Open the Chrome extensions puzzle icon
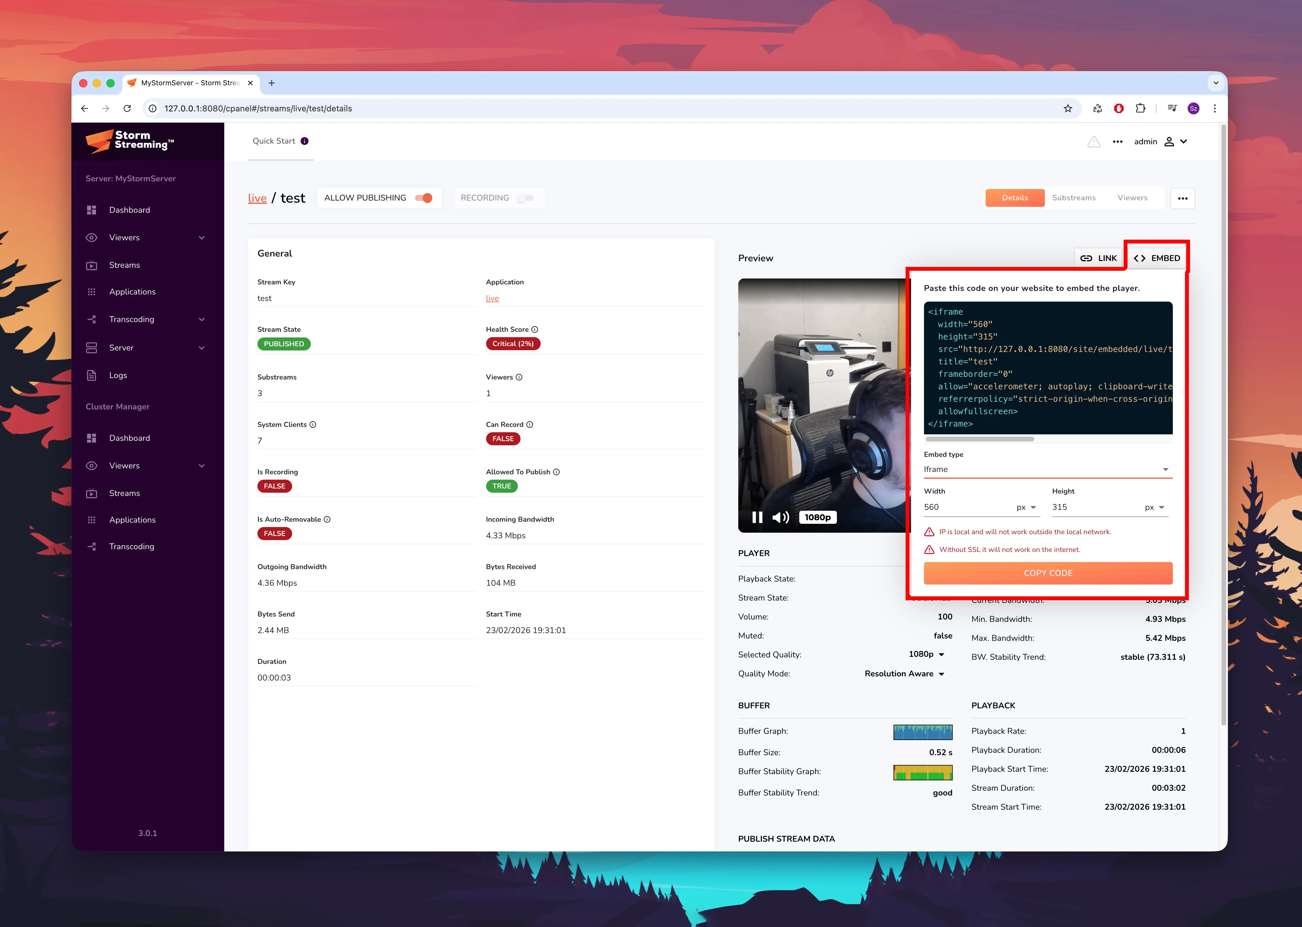1302x927 pixels. pos(1140,108)
